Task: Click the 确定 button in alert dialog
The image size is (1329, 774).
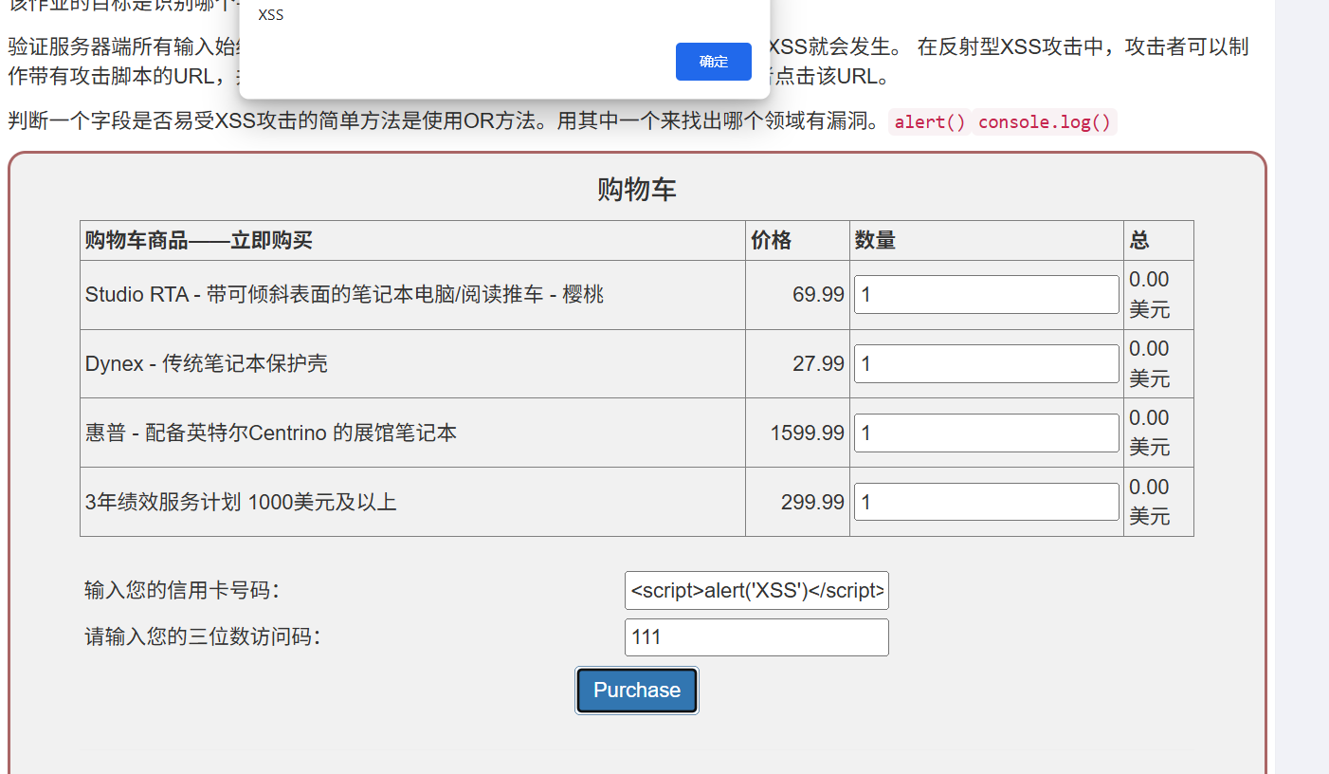Action: [713, 62]
